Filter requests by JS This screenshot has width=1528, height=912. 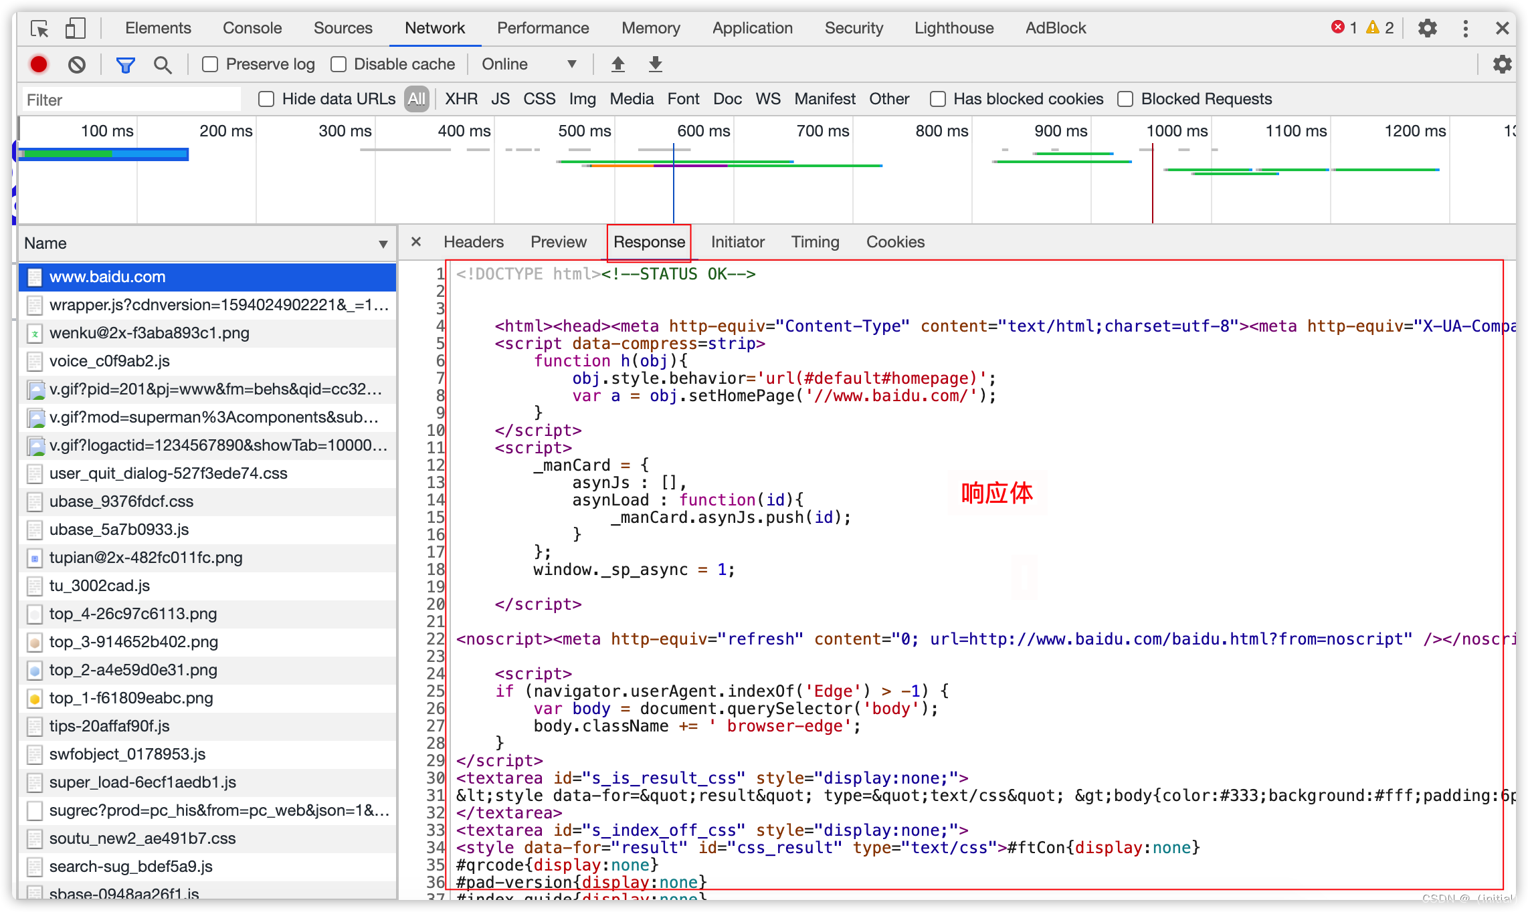[x=500, y=99]
